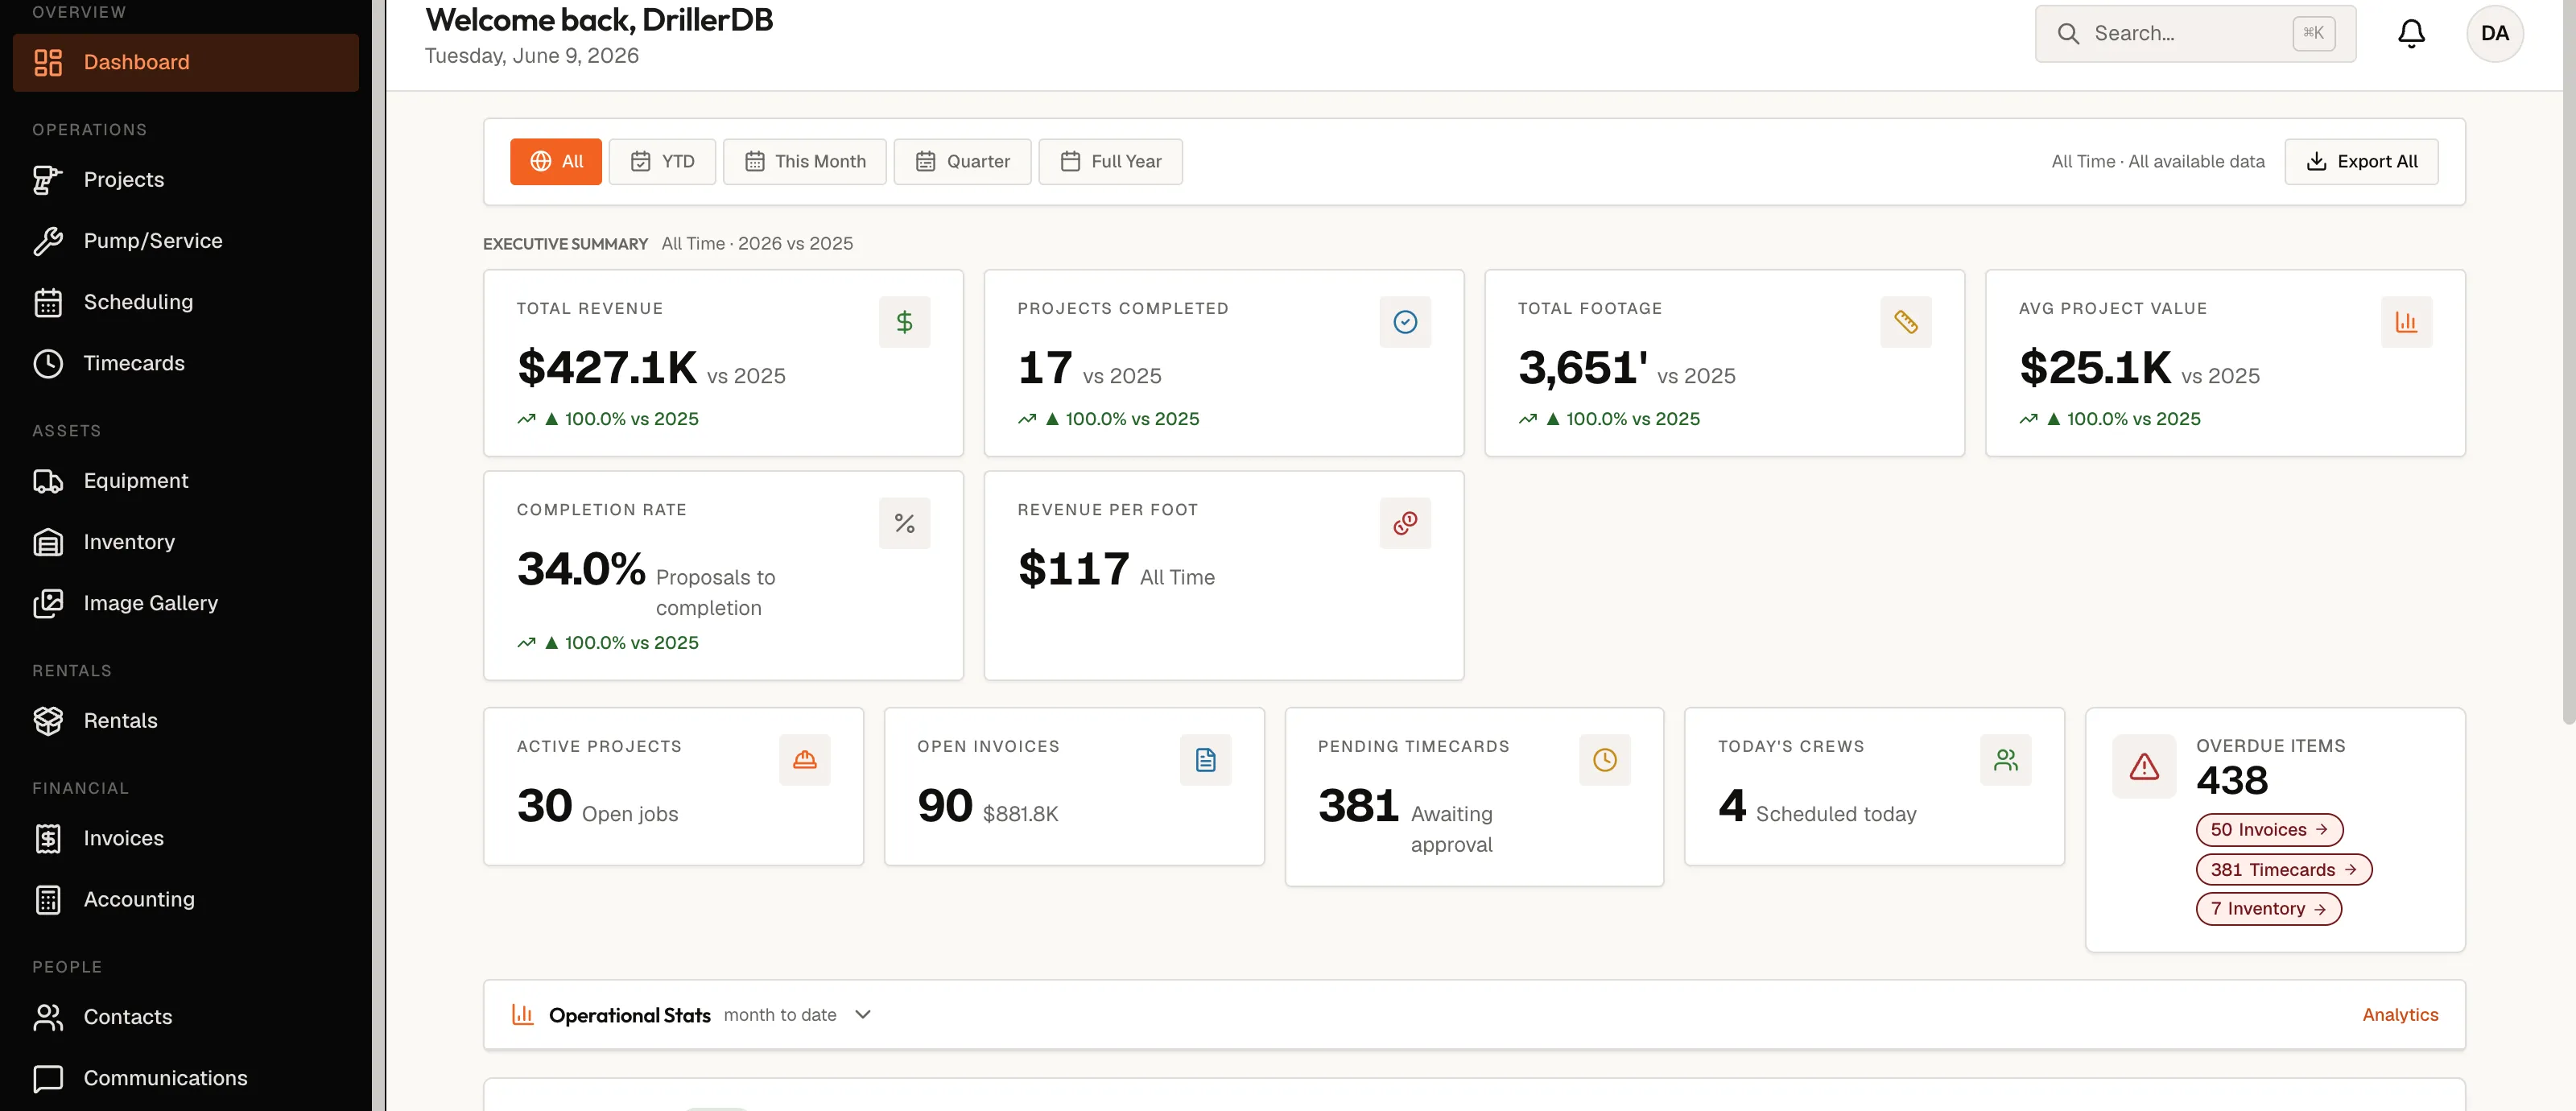2576x1111 pixels.
Task: Open the DA user avatar menu
Action: [2494, 34]
